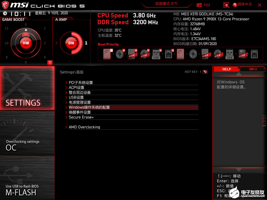
Task: Open the HOT KEY list
Action: pyautogui.click(x=191, y=72)
